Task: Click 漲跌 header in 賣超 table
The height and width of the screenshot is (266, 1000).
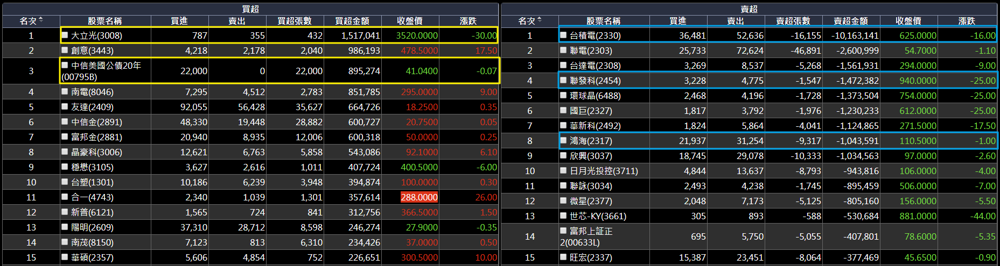Action: pyautogui.click(x=967, y=20)
